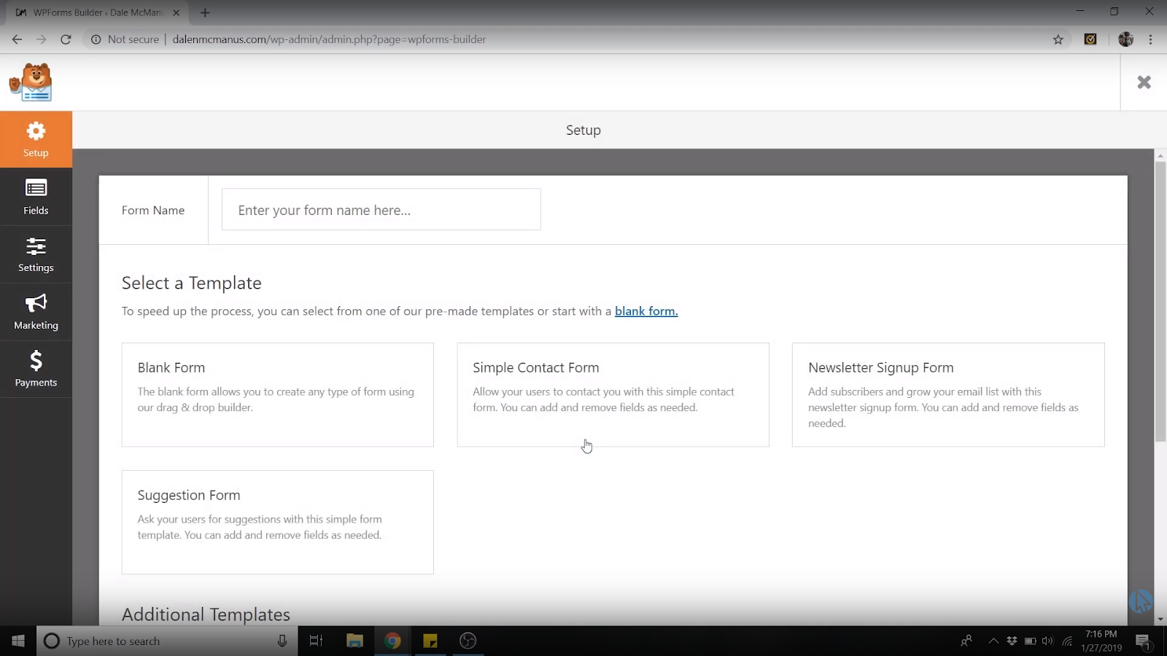Open Sticky Notes in the taskbar
1167x656 pixels.
coord(430,641)
